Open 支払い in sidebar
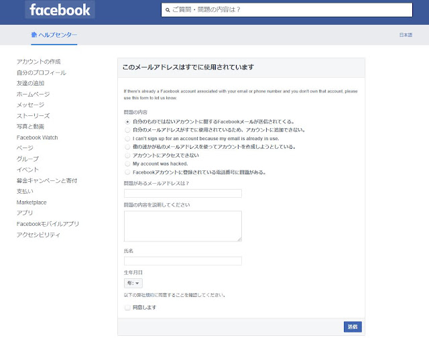 25,191
